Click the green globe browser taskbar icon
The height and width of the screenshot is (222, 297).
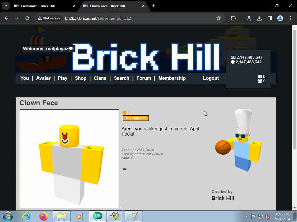(x=98, y=216)
